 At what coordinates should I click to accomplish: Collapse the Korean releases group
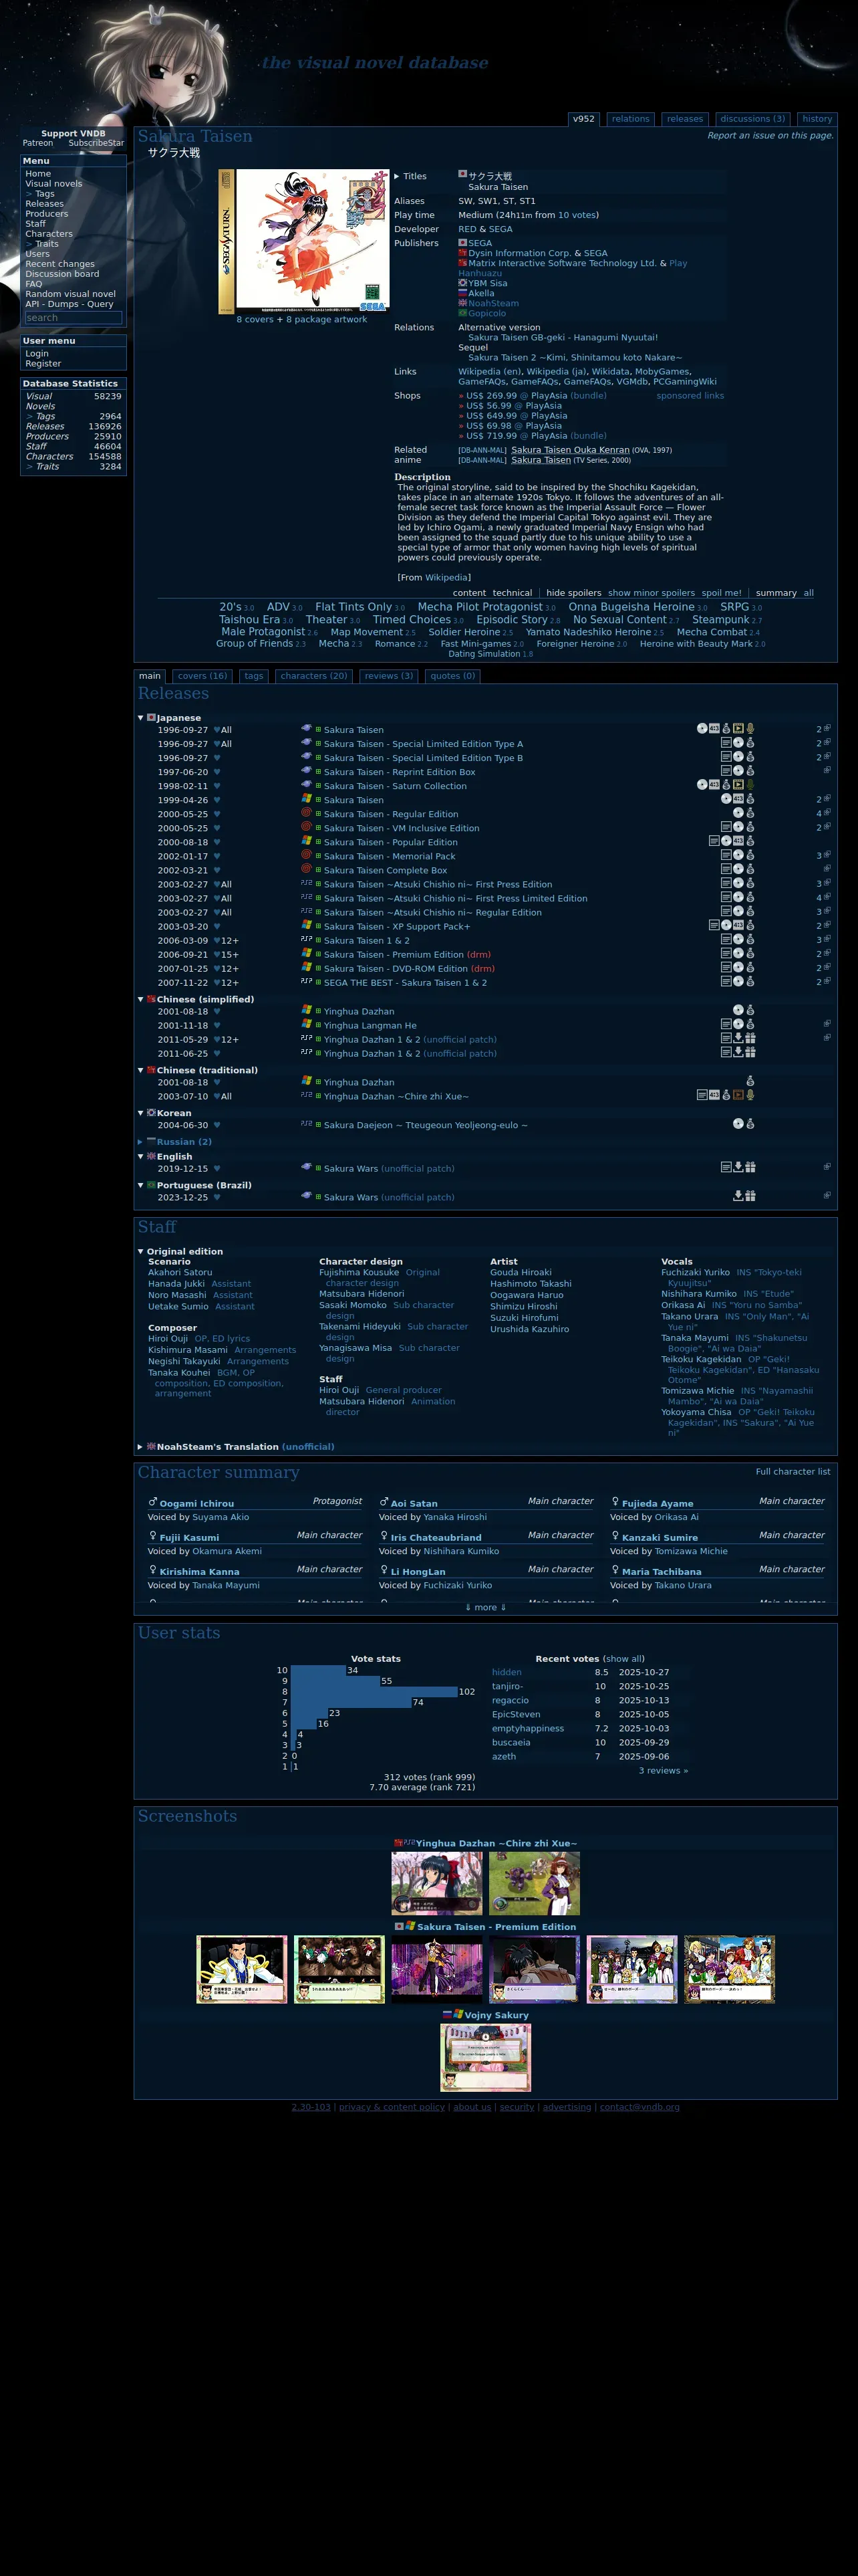[141, 1112]
